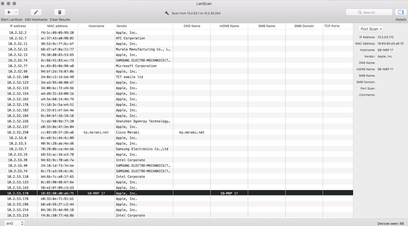Click my.meraki.net in Hostname column

pos(96,132)
